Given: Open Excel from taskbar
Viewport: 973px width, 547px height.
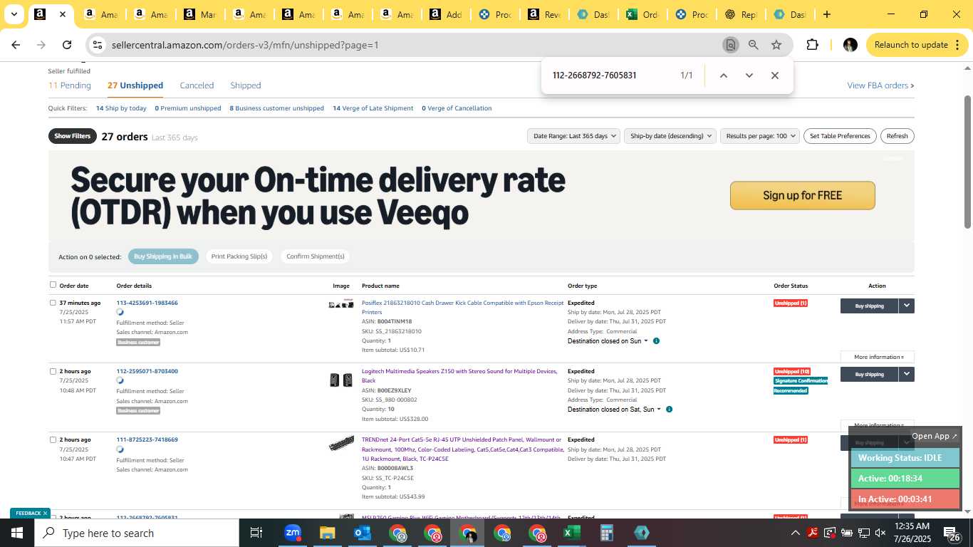Looking at the screenshot, I should point(571,533).
